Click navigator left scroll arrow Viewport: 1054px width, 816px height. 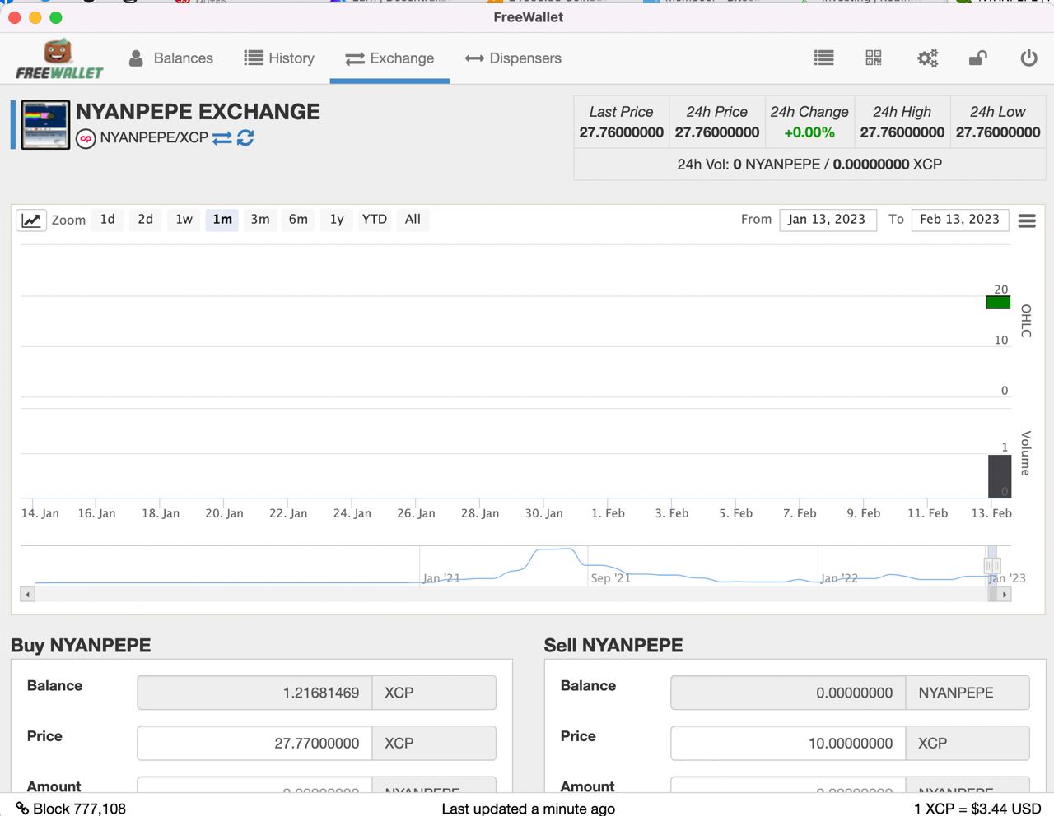pyautogui.click(x=28, y=594)
